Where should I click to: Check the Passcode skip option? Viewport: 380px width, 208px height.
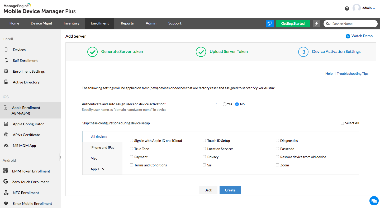click(x=277, y=148)
